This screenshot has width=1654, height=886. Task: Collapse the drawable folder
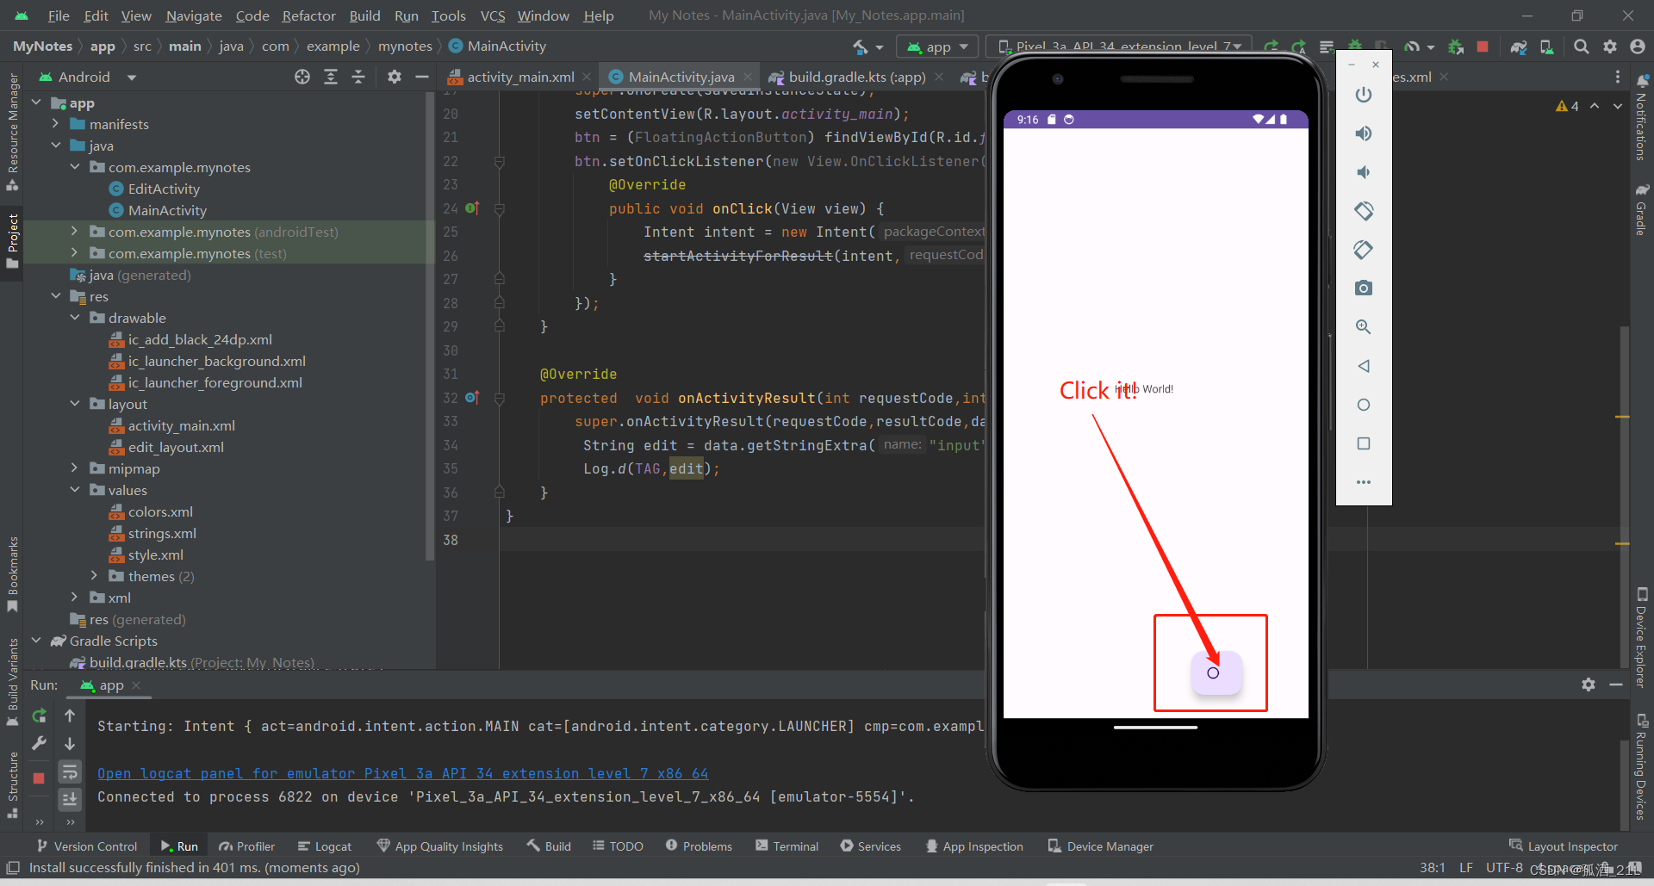pos(75,318)
